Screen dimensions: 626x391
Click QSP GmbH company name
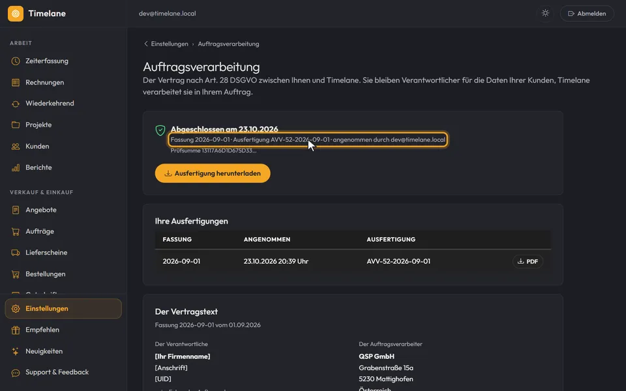376,356
